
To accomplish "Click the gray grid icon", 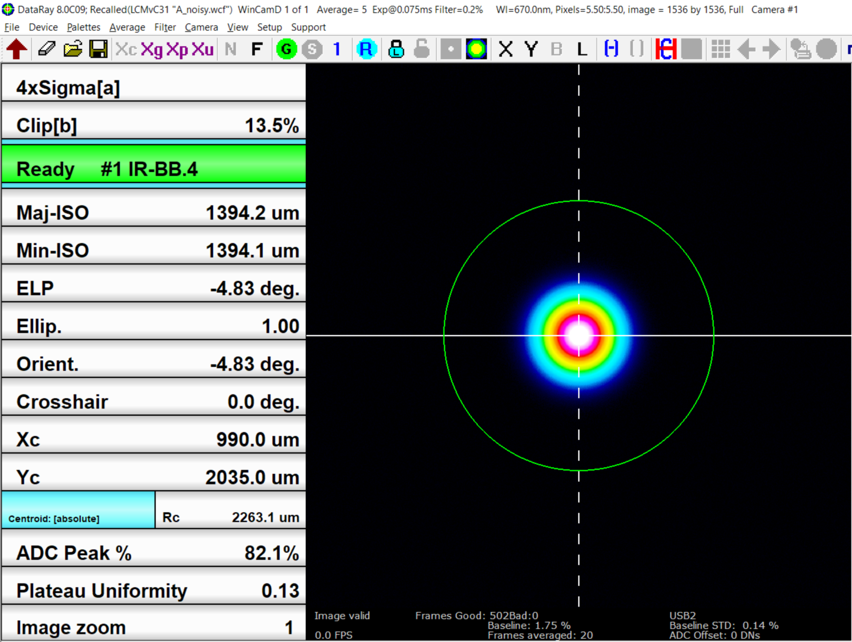I will pyautogui.click(x=720, y=49).
